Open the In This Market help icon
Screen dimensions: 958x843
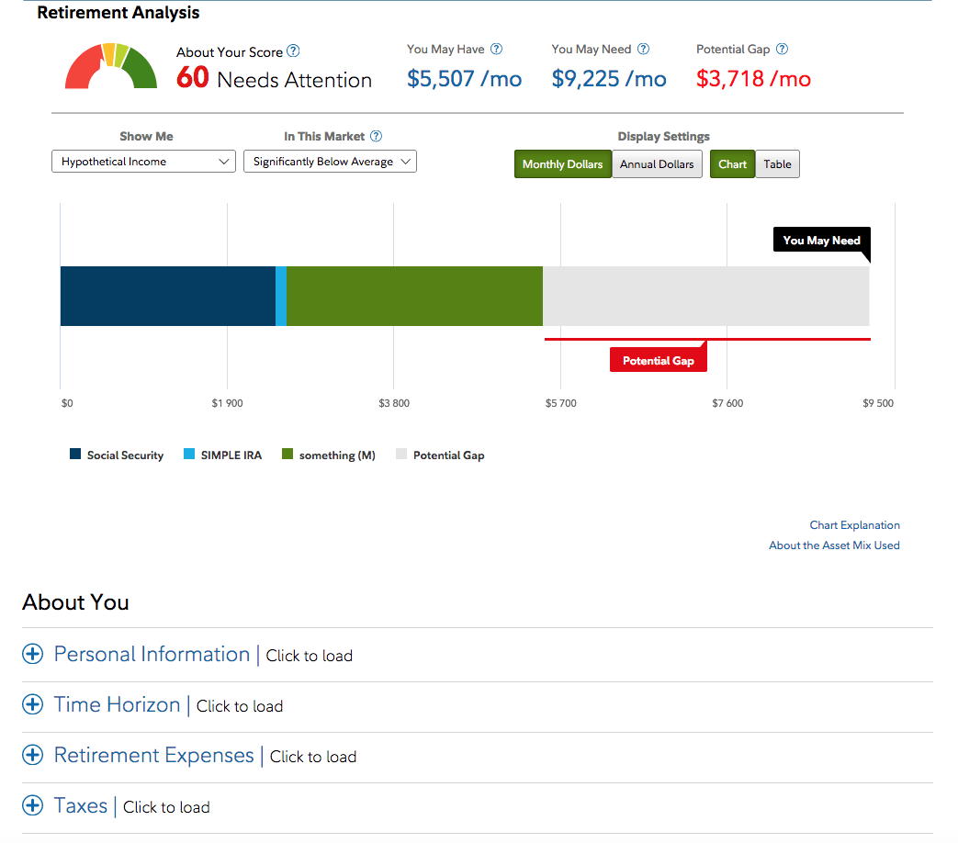pyautogui.click(x=376, y=136)
